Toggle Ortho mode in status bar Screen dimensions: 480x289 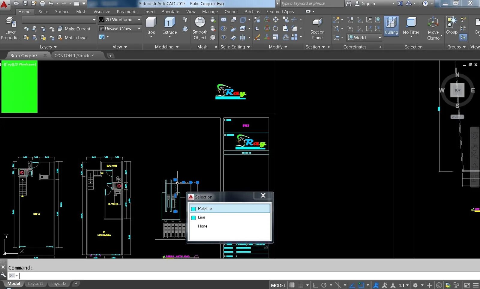tap(315, 285)
